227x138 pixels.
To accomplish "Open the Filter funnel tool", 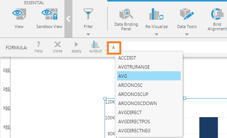I will coord(88,14).
